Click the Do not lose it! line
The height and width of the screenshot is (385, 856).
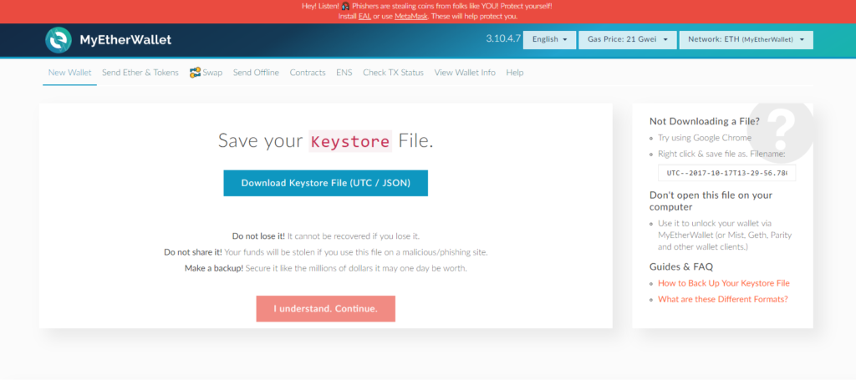(x=325, y=236)
